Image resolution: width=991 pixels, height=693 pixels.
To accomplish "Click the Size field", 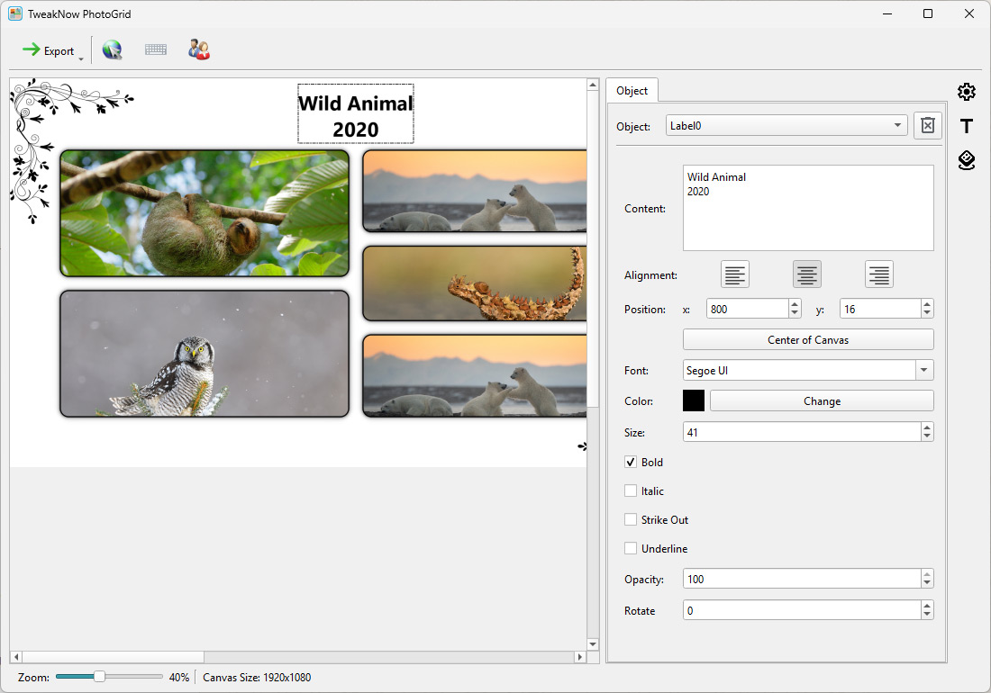I will coord(802,432).
